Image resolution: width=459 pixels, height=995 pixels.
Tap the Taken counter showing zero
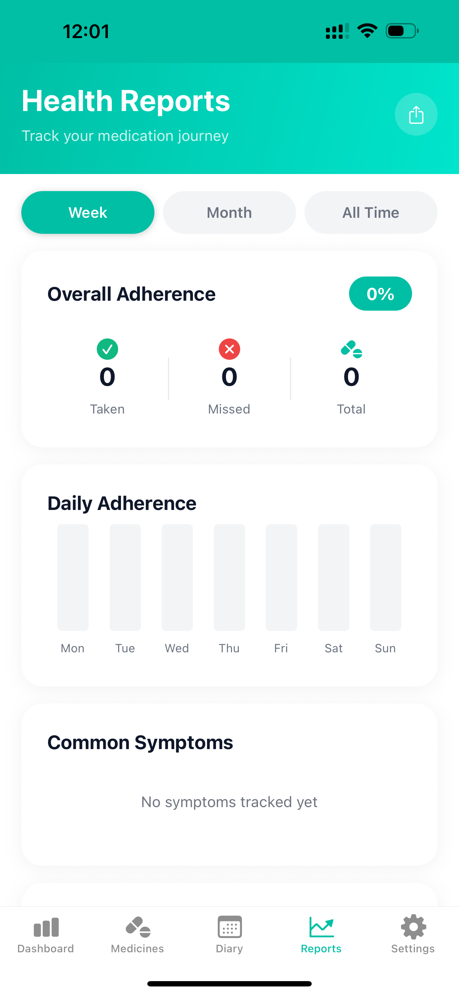(x=107, y=377)
